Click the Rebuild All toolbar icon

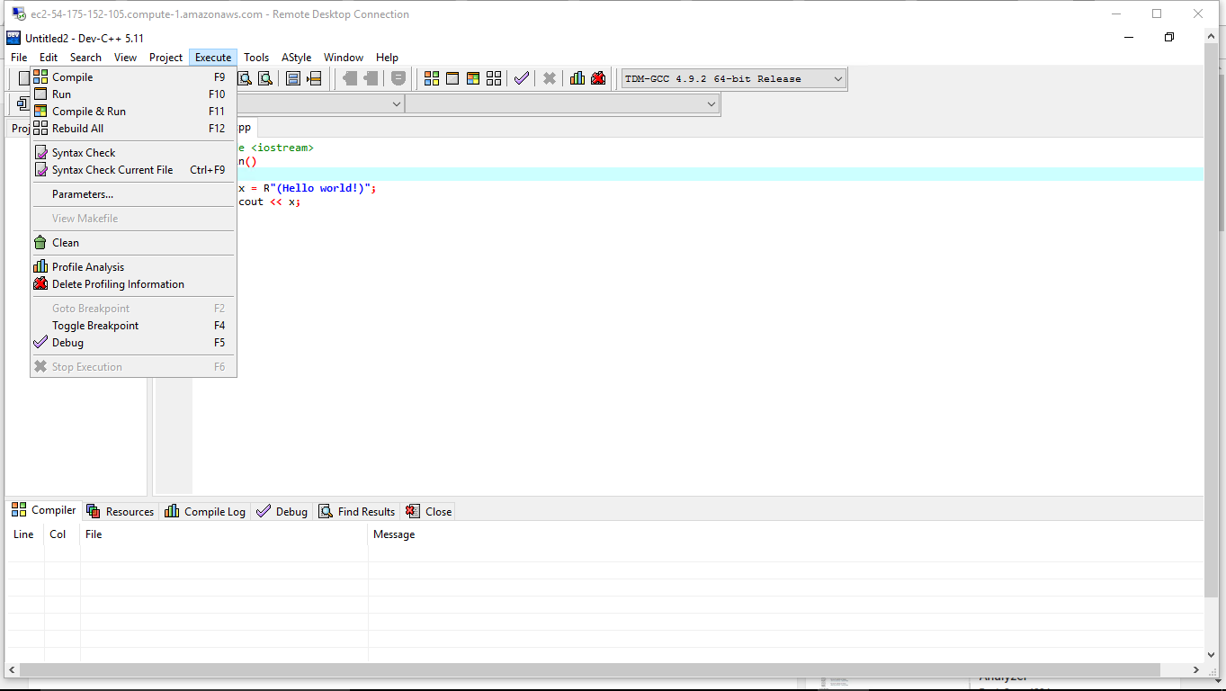pyautogui.click(x=494, y=78)
